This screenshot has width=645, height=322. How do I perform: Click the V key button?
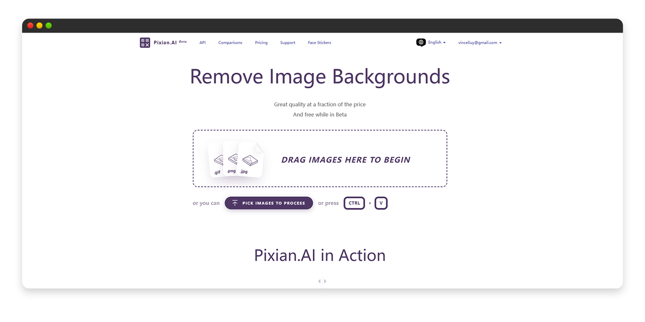(381, 203)
